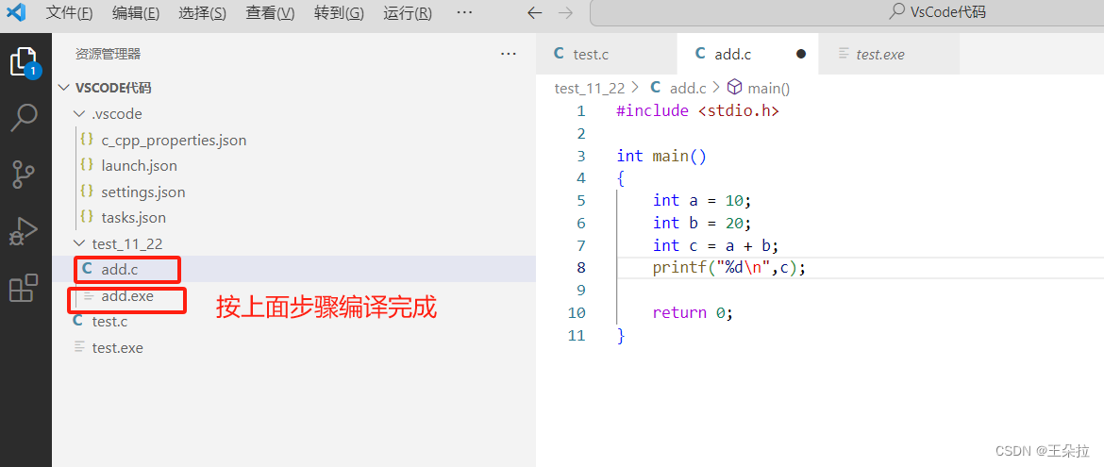
Task: Click the printf("%d\n",c); line
Action: click(728, 268)
